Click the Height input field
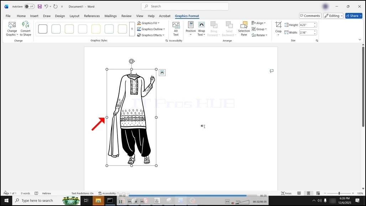The width and height of the screenshot is (366, 206). [x=306, y=25]
